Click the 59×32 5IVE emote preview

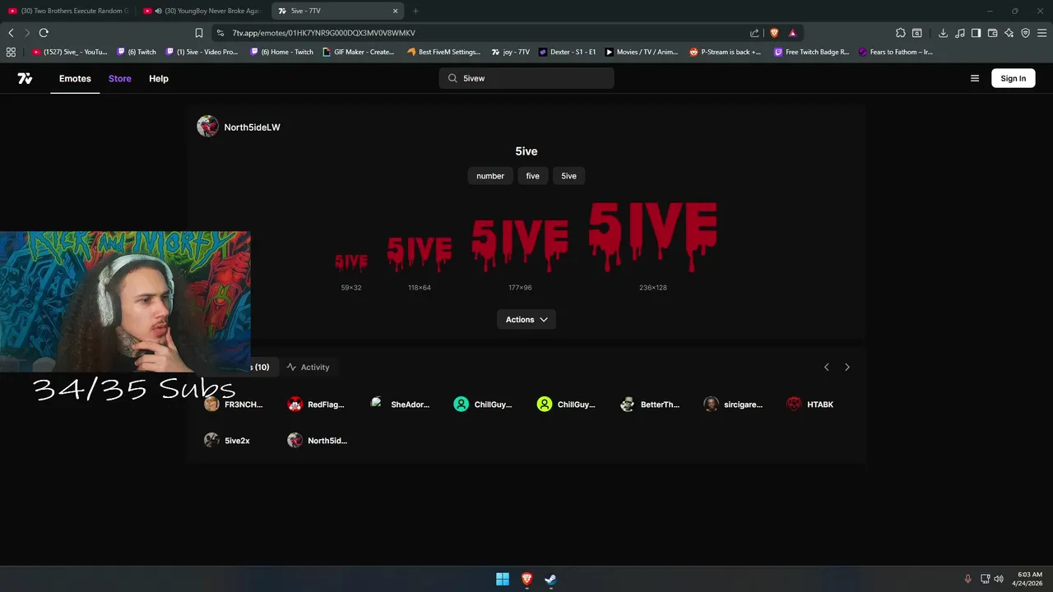point(351,262)
